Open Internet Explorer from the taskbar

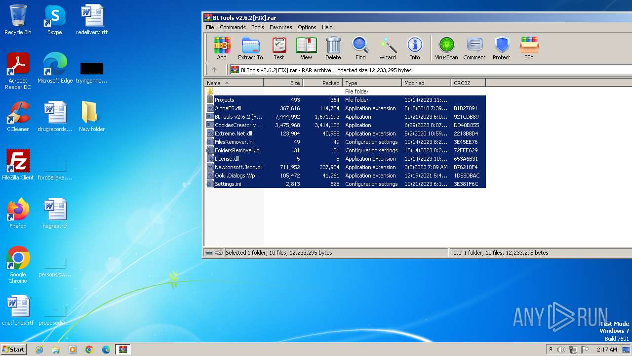pyautogui.click(x=39, y=350)
